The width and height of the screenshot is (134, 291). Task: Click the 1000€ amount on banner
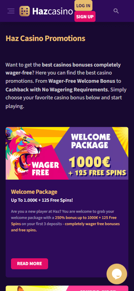coord(90,162)
